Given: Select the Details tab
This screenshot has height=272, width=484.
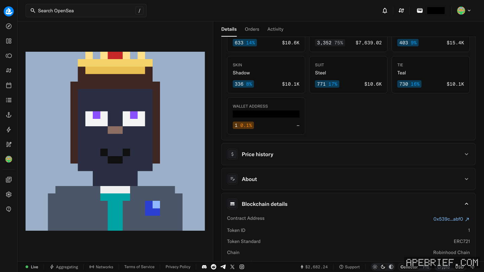Looking at the screenshot, I should tap(229, 29).
